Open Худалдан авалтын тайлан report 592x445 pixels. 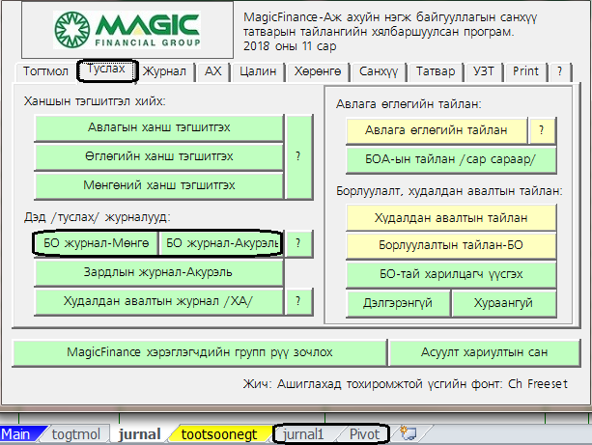pyautogui.click(x=451, y=218)
